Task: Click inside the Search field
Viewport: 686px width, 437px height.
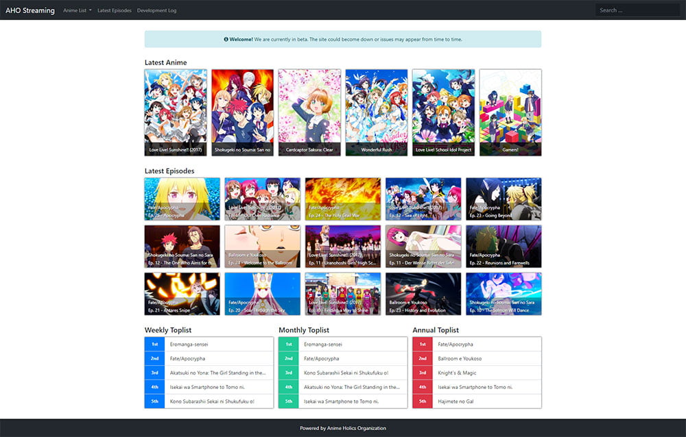Action: 637,10
